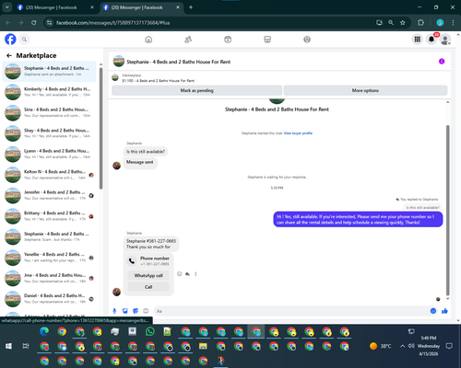
Task: Open File Explorer from the taskbar
Action: (x=203, y=346)
